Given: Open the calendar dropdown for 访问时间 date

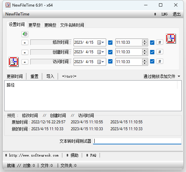Looking at the screenshot, I should click(101, 62).
